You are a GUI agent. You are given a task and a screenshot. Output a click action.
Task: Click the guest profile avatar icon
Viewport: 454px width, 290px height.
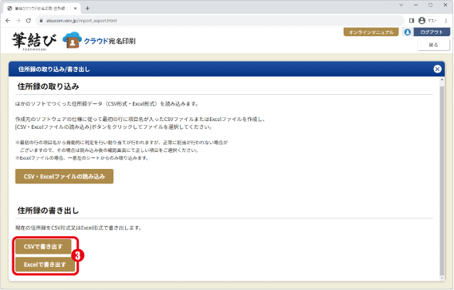[422, 21]
